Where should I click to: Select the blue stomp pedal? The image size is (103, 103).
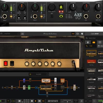tap(24, 80)
